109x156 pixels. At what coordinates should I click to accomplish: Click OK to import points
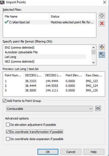[x=48, y=152]
